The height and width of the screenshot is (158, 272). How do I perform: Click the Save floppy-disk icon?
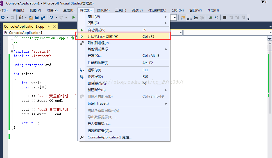click(37, 17)
